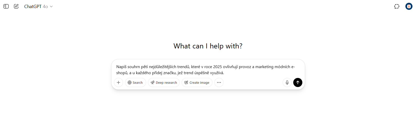
Task: Toggle the Search tool on
Action: (x=135, y=82)
